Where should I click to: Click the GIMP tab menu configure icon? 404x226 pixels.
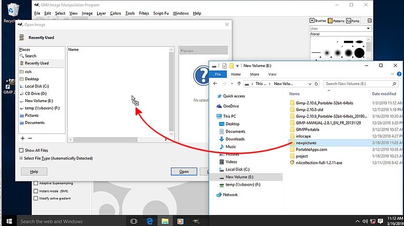pyautogui.click(x=370, y=20)
